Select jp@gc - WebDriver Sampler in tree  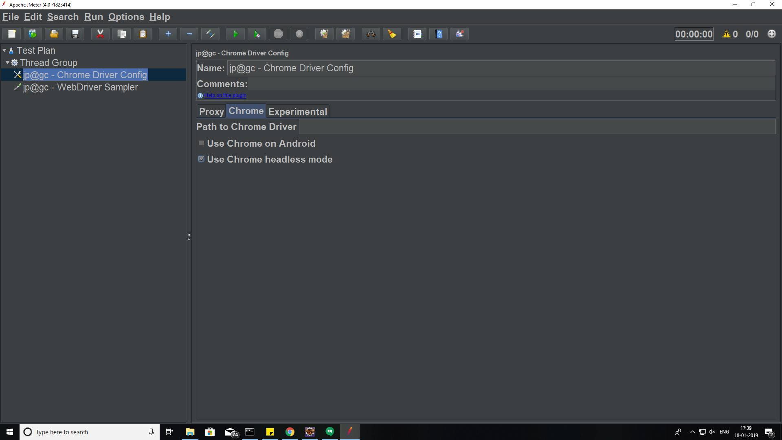point(80,87)
